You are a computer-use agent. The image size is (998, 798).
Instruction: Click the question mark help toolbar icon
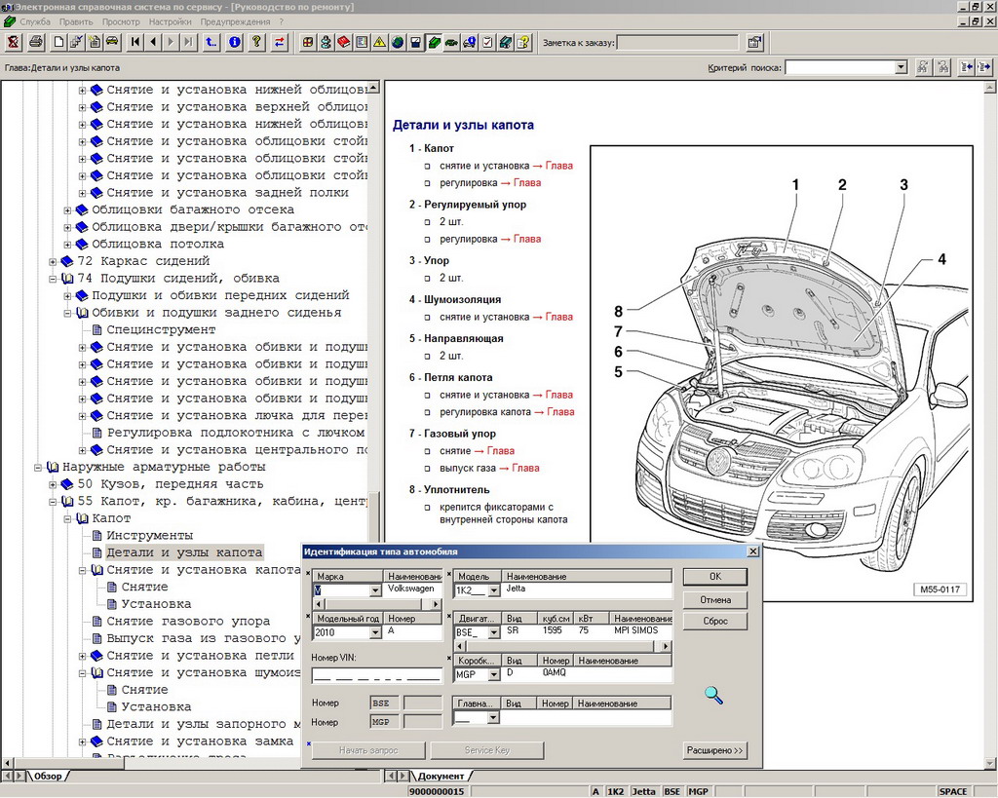(x=256, y=42)
